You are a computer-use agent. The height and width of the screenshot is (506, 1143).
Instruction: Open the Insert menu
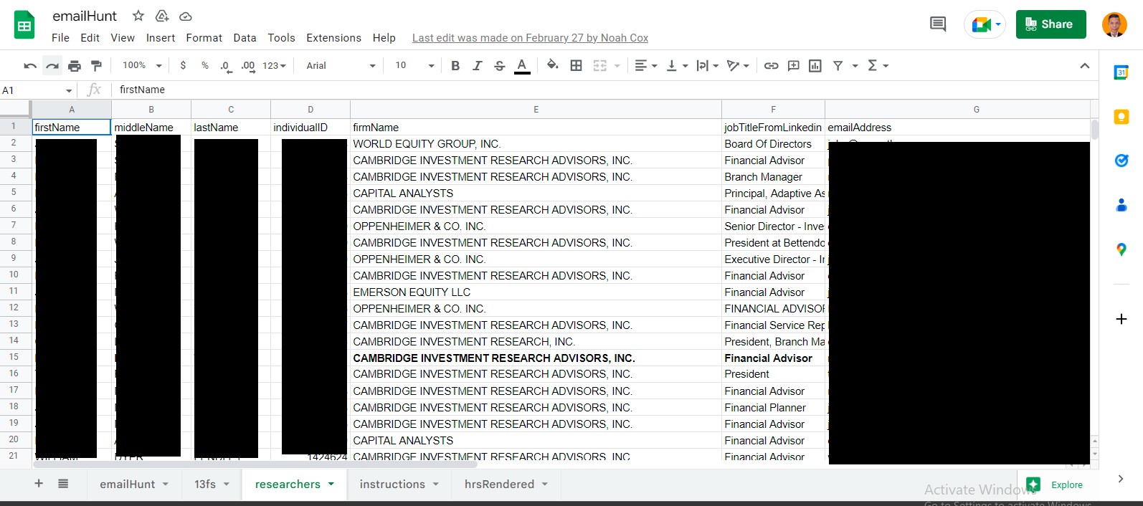click(161, 38)
